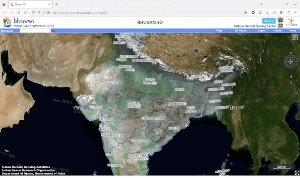This screenshot has height=178, width=300.
Task: Click the TELANGANA label
Action: click(140, 141)
